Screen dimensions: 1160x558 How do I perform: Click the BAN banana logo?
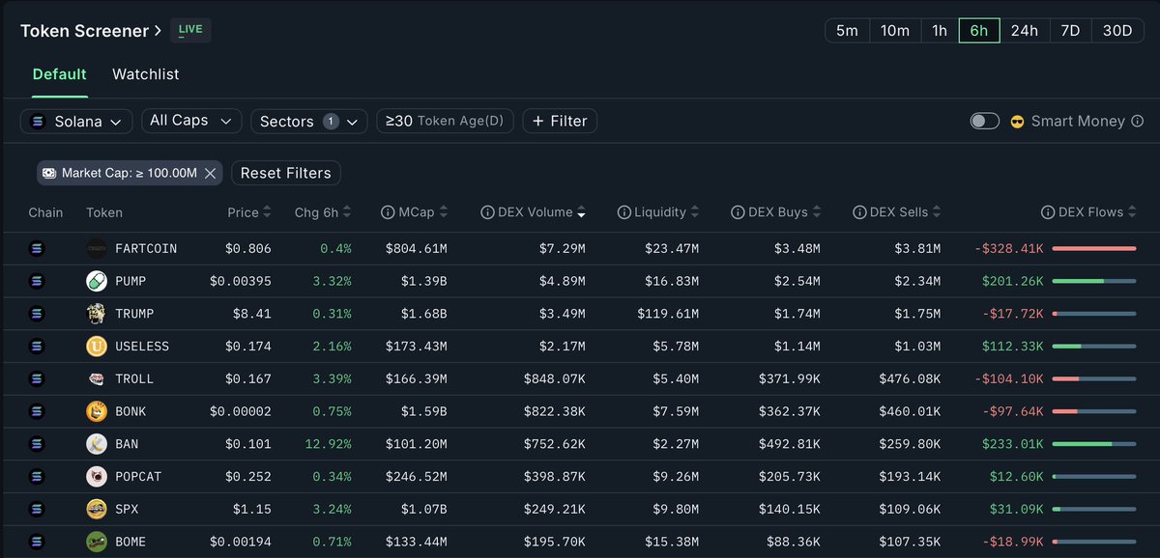coord(96,444)
